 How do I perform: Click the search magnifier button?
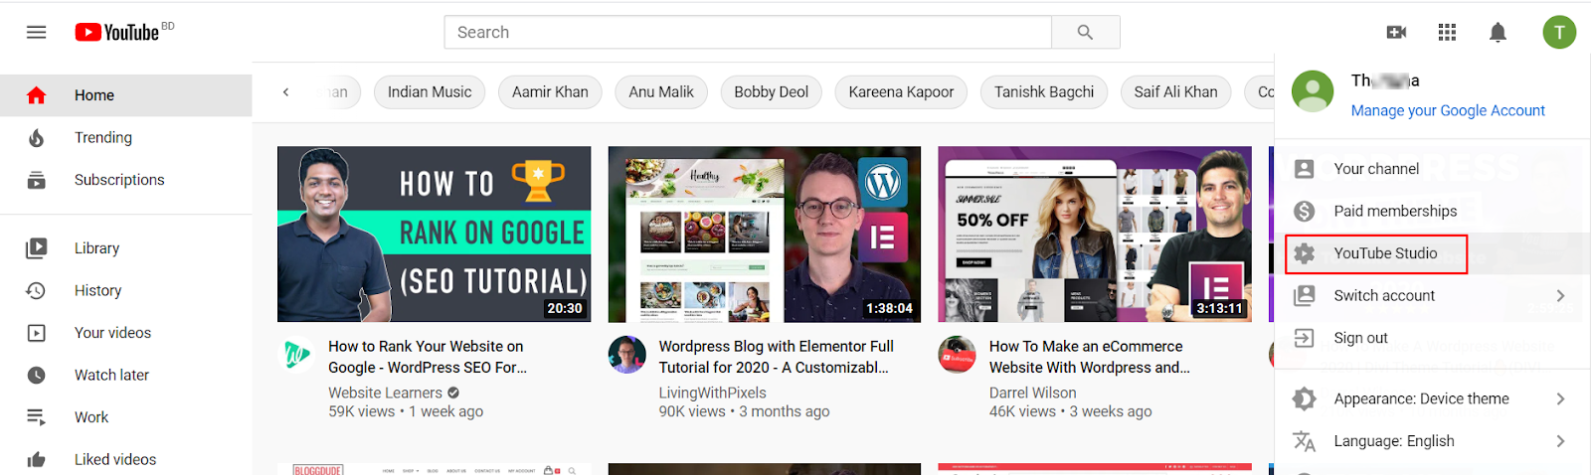pos(1085,32)
